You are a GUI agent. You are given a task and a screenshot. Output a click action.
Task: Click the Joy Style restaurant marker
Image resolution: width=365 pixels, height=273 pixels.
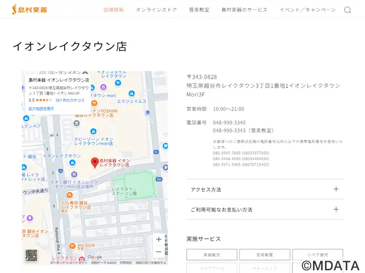coord(73,246)
